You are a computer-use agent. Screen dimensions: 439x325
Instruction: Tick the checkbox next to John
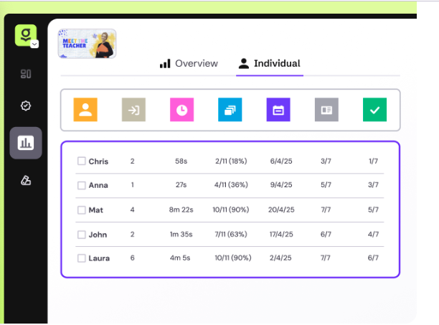point(82,235)
